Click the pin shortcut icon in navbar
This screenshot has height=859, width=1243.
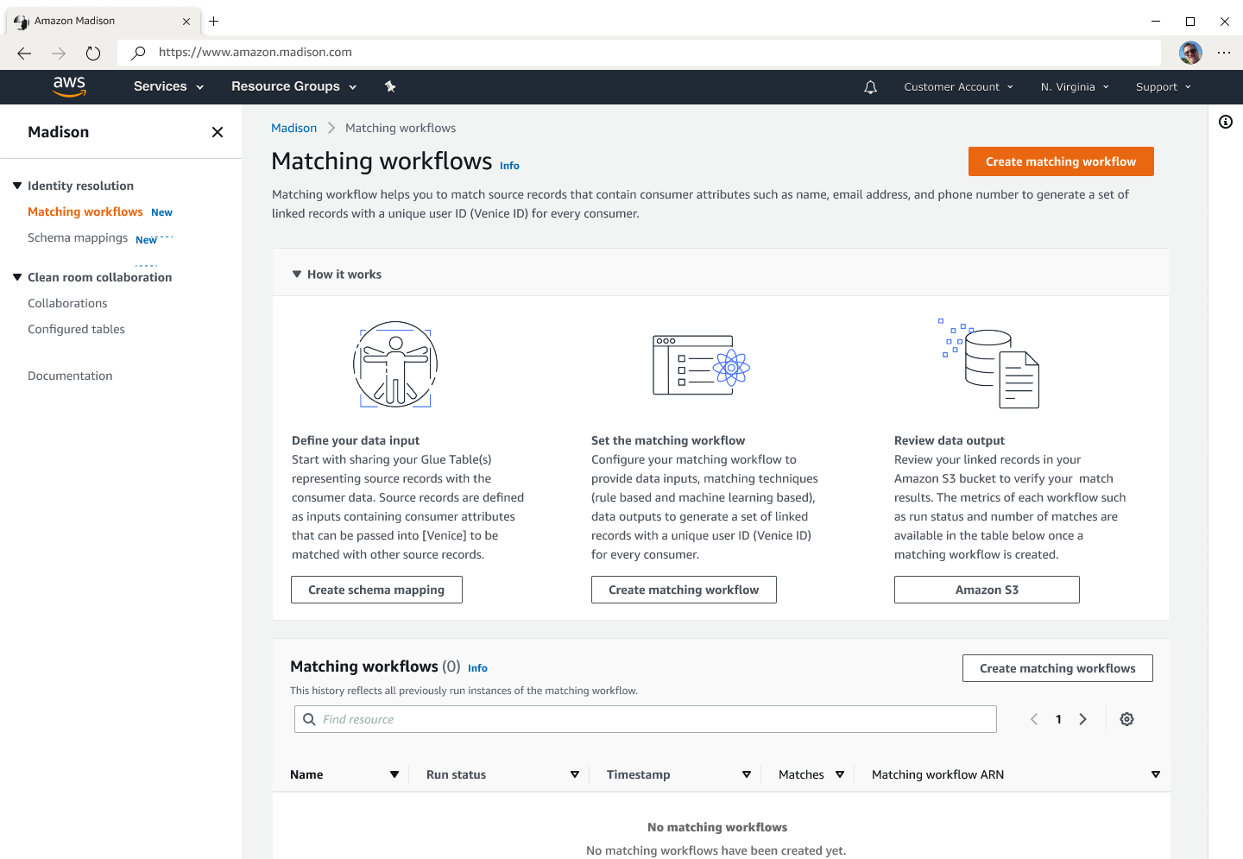(x=390, y=86)
